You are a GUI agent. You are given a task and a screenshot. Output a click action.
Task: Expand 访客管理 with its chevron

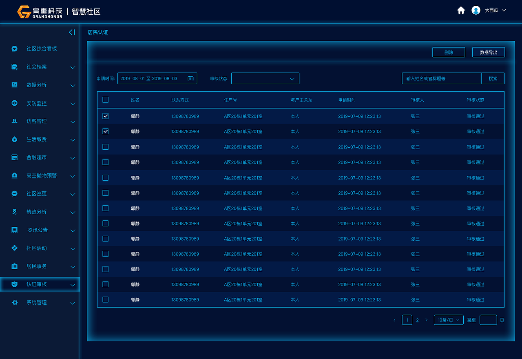73,122
